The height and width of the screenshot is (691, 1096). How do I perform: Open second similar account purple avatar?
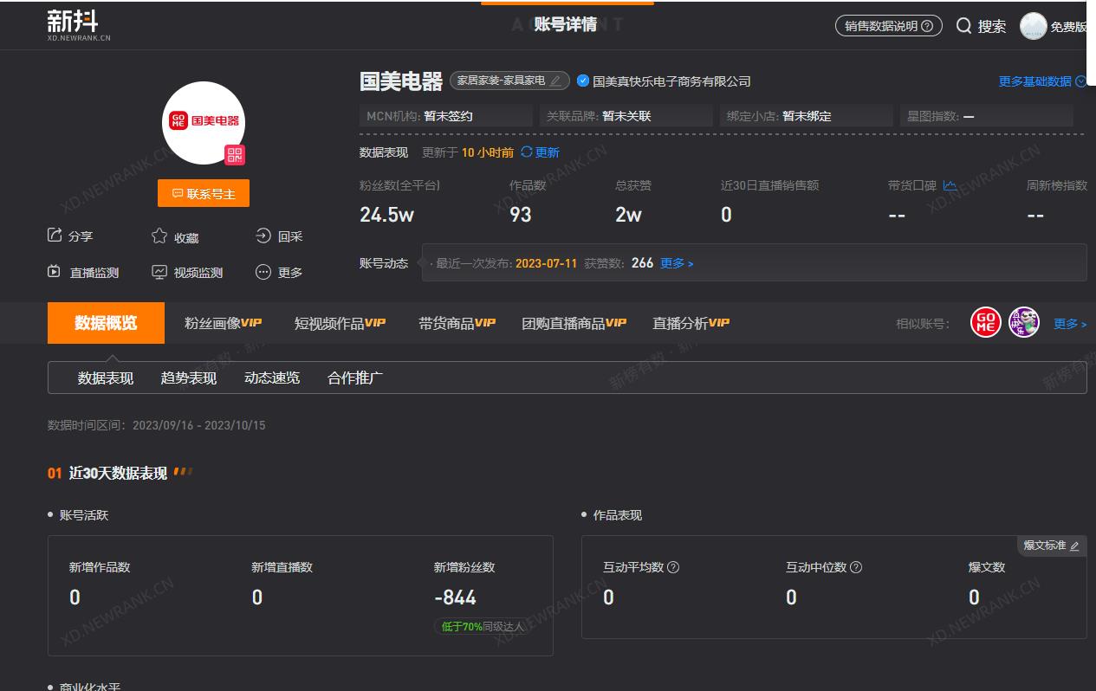click(1024, 323)
